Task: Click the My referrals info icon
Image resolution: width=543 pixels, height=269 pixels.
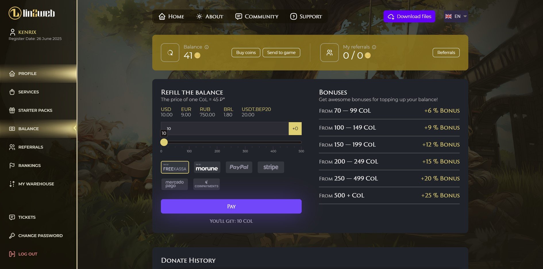Action: tap(374, 47)
